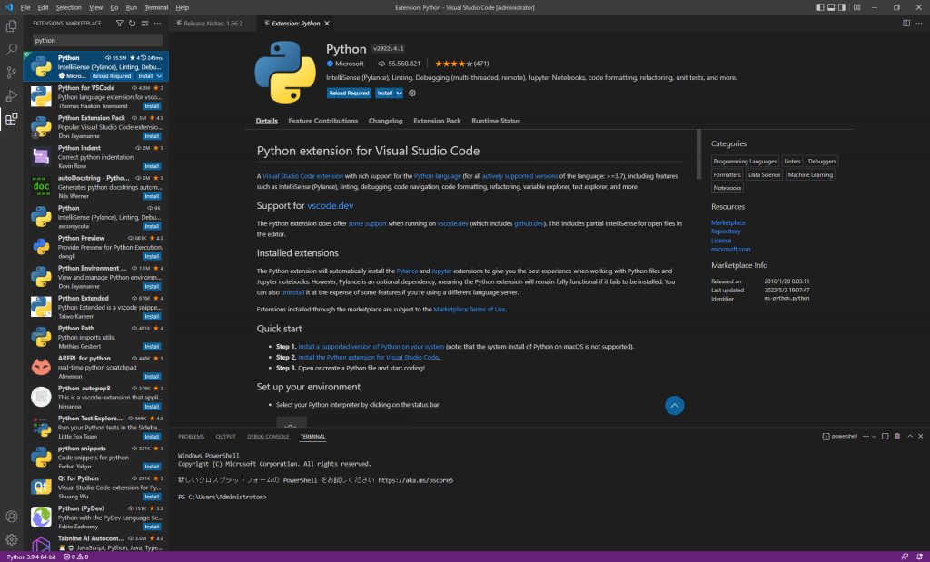The image size is (930, 562).
Task: Click gear icon beside Python Install button
Action: [x=412, y=93]
